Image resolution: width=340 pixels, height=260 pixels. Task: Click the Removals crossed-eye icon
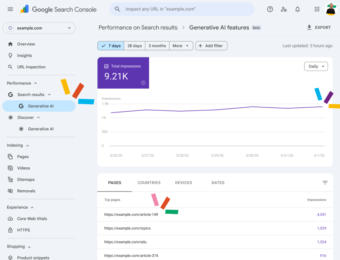10,191
